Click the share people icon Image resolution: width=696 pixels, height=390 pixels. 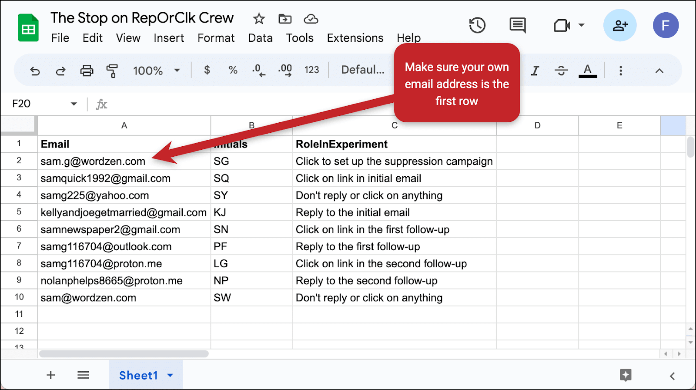620,25
